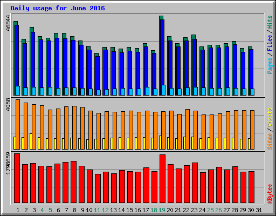The width and height of the screenshot is (276, 216).
Task: Click day 15 on the x-axis
Action: pyautogui.click(x=129, y=210)
